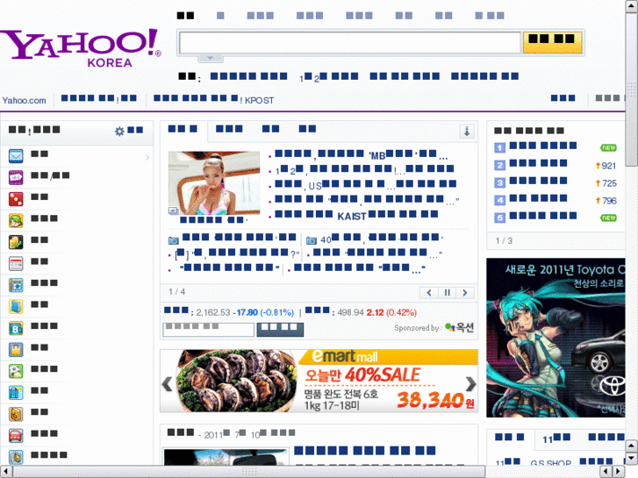
Task: Open the green-cap cartoon character icon
Action: (x=16, y=220)
